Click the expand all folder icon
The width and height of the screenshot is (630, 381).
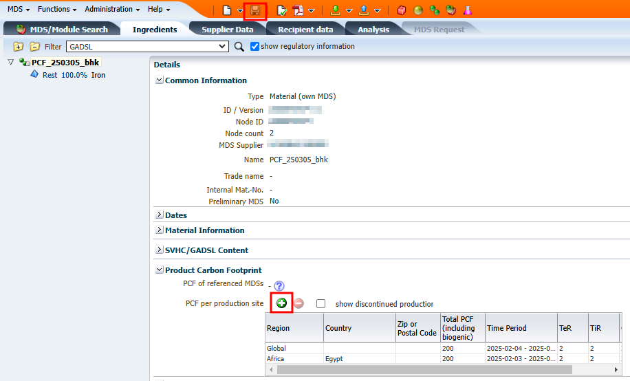coord(18,47)
